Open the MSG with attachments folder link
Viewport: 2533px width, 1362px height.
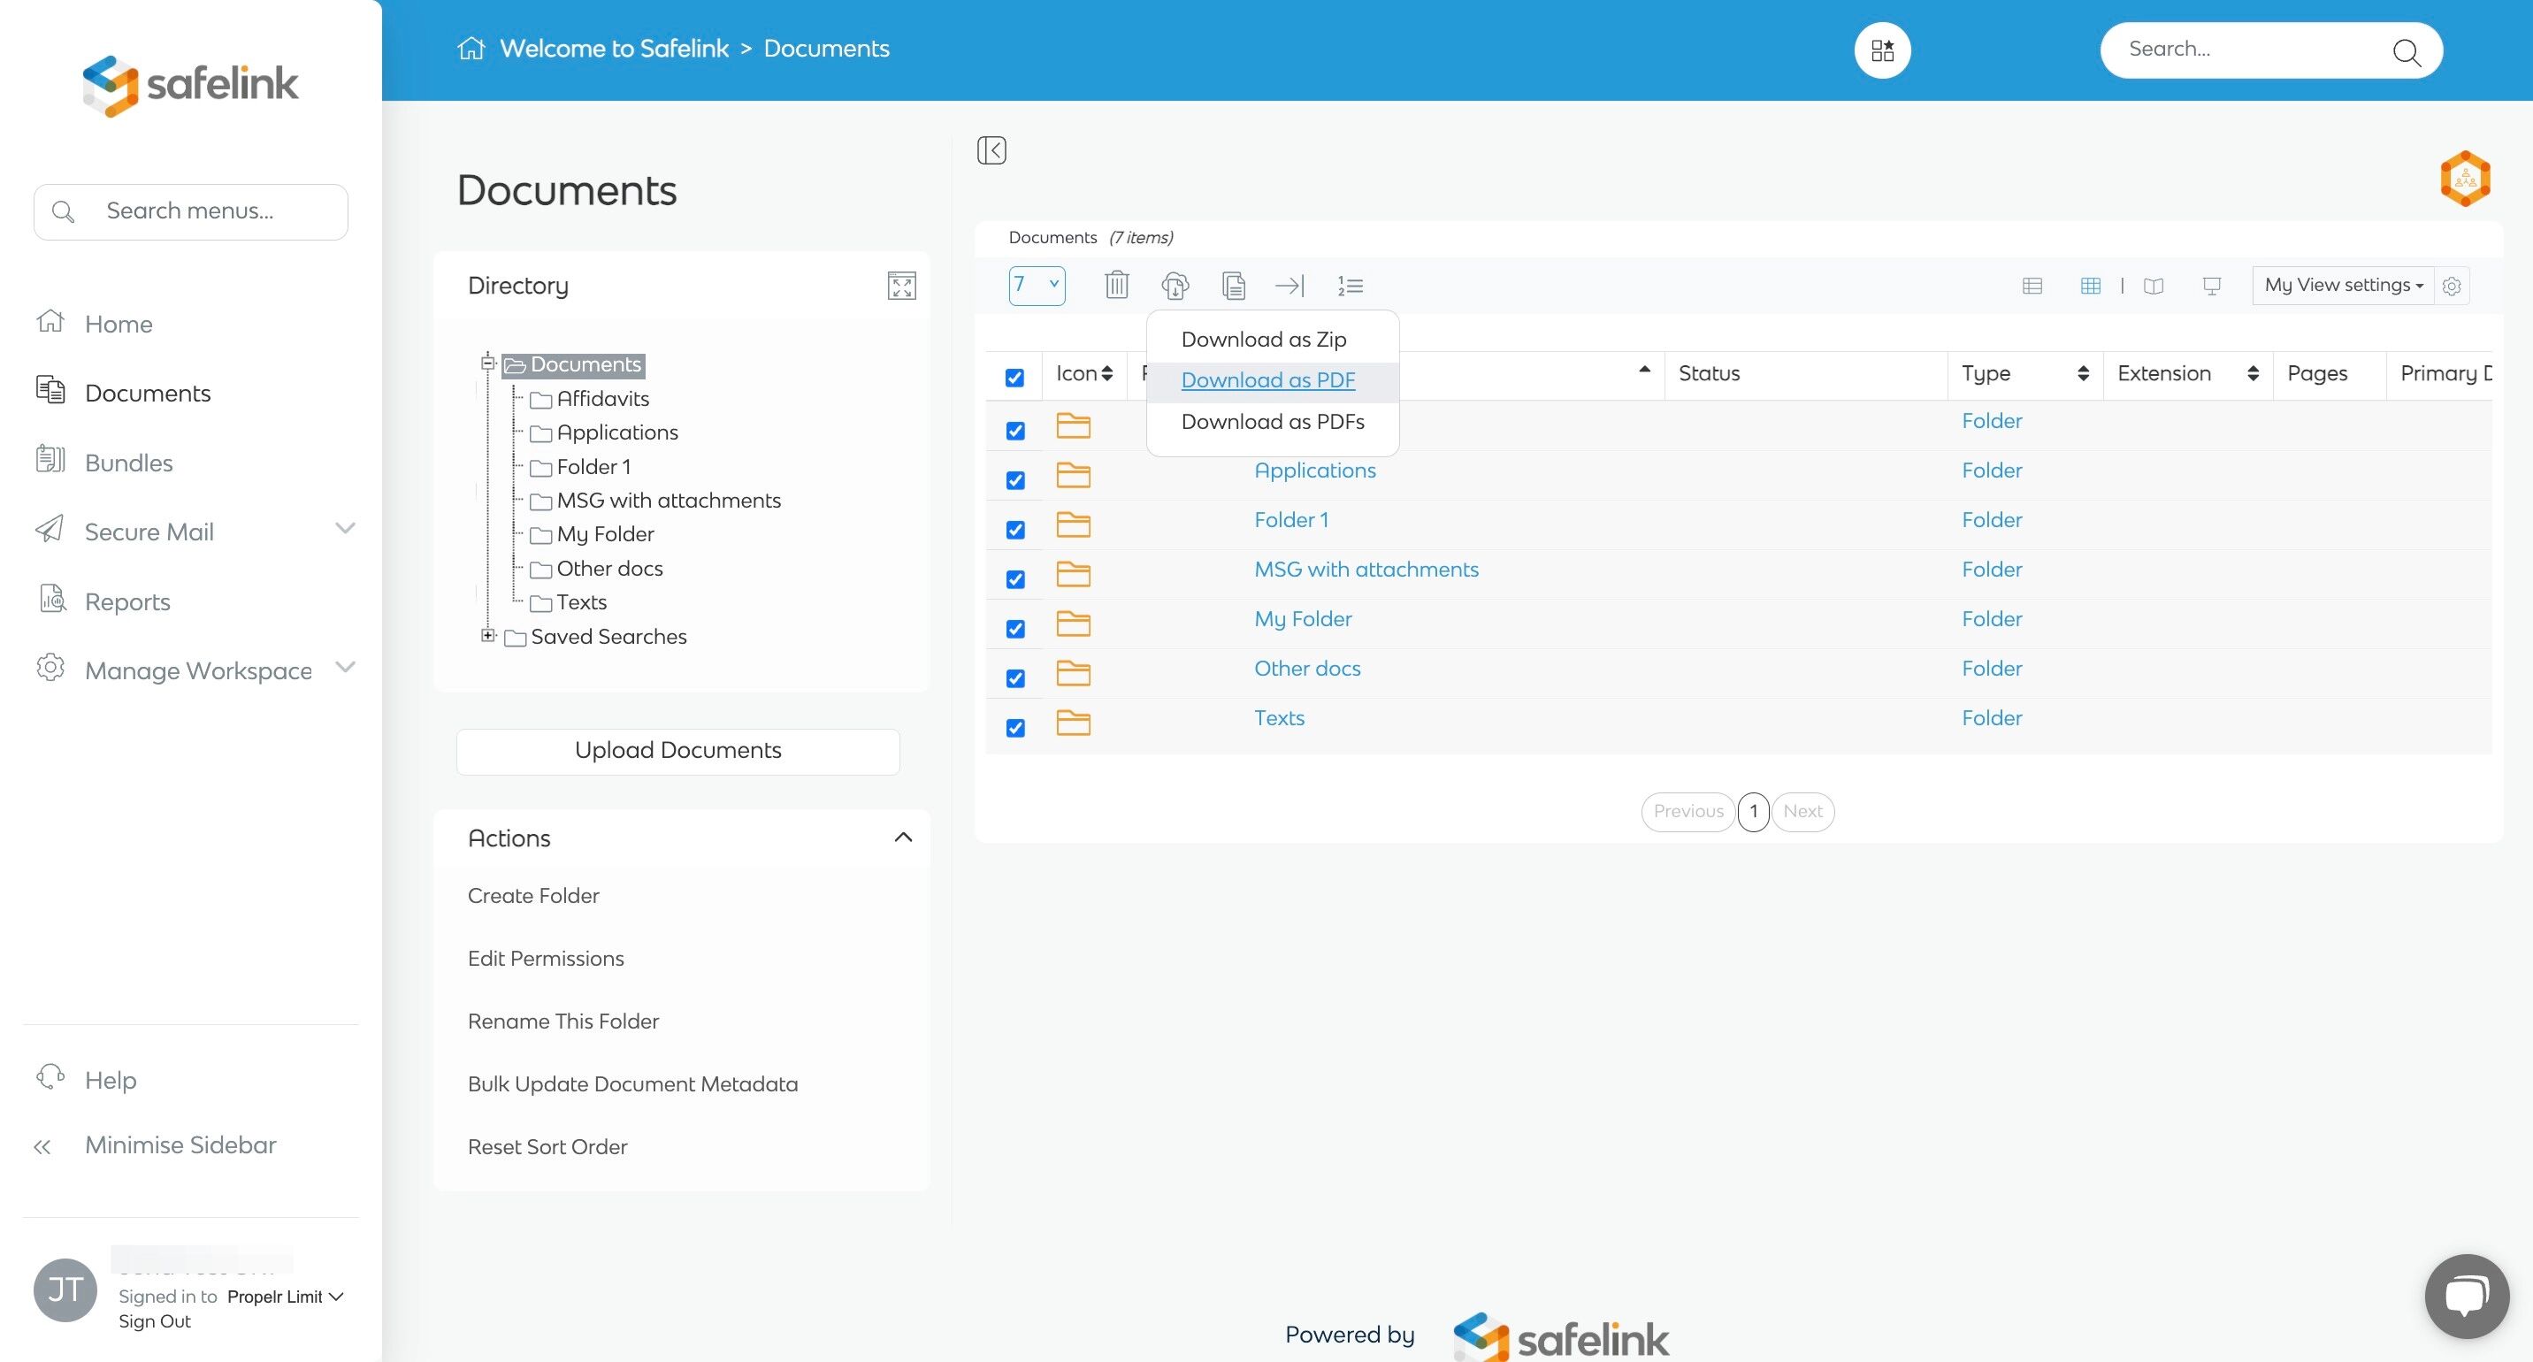pyautogui.click(x=1365, y=570)
